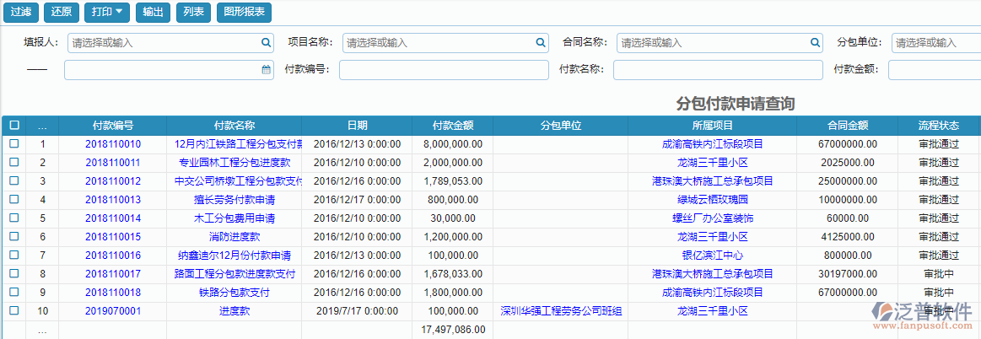Screen dimensions: 981x339
Task: Click search icon in 填报人 field
Action: pyautogui.click(x=265, y=42)
